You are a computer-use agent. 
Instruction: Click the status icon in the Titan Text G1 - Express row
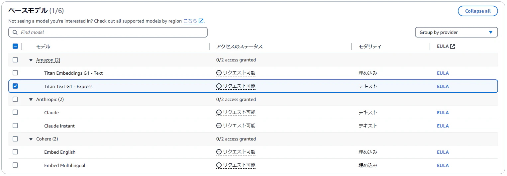pyautogui.click(x=219, y=86)
